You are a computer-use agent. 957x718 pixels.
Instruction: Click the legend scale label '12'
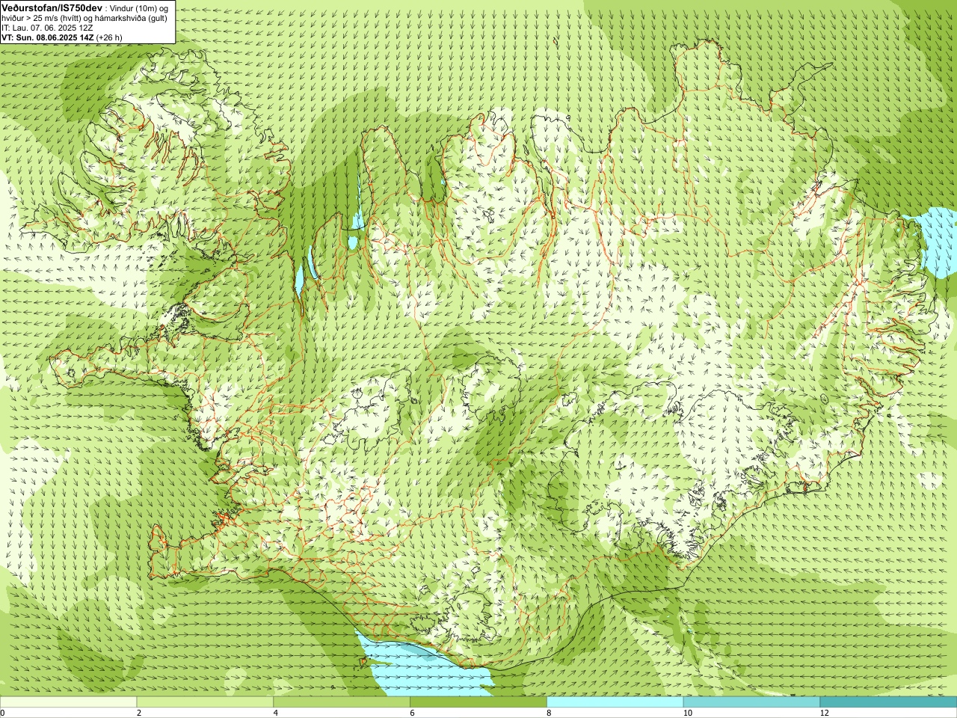pyautogui.click(x=824, y=713)
